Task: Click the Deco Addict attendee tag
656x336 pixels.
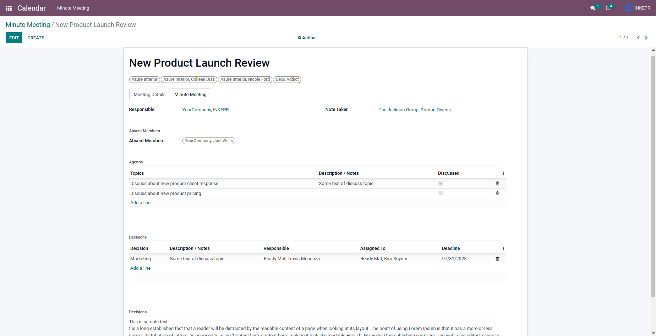Action: click(x=287, y=79)
